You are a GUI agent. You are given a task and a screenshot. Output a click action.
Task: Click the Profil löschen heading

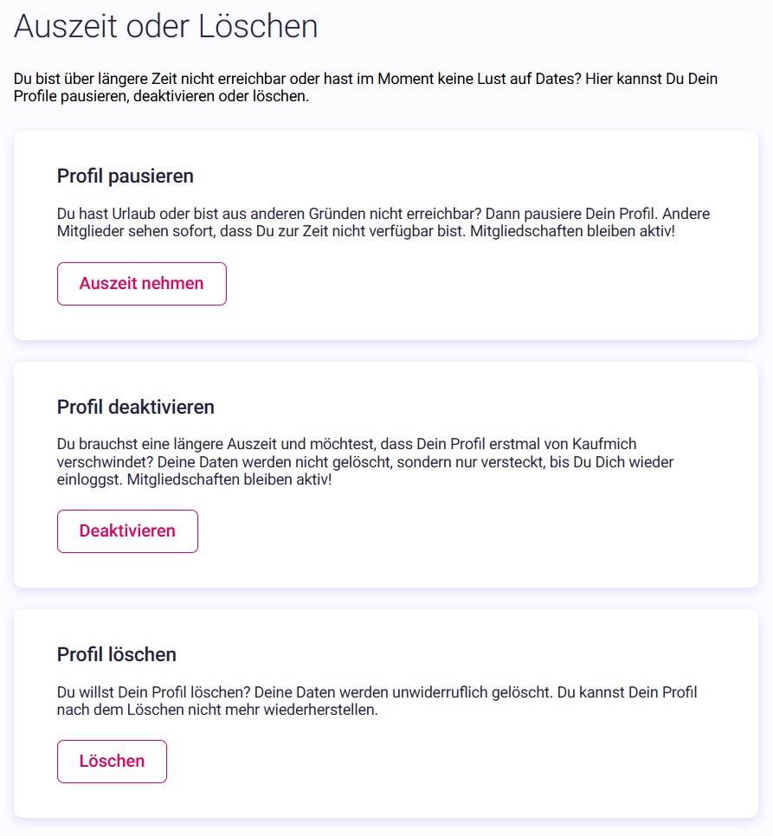coord(116,654)
